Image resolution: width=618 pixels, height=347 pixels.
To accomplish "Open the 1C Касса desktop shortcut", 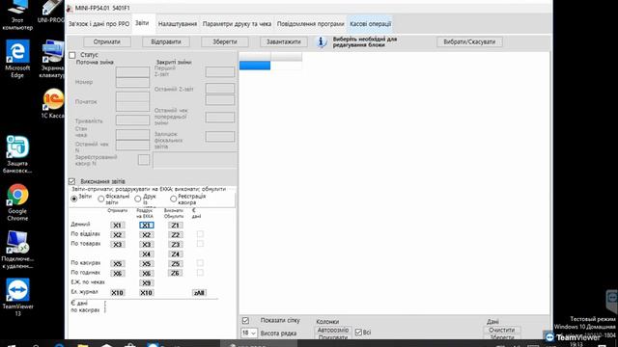I will click(53, 104).
